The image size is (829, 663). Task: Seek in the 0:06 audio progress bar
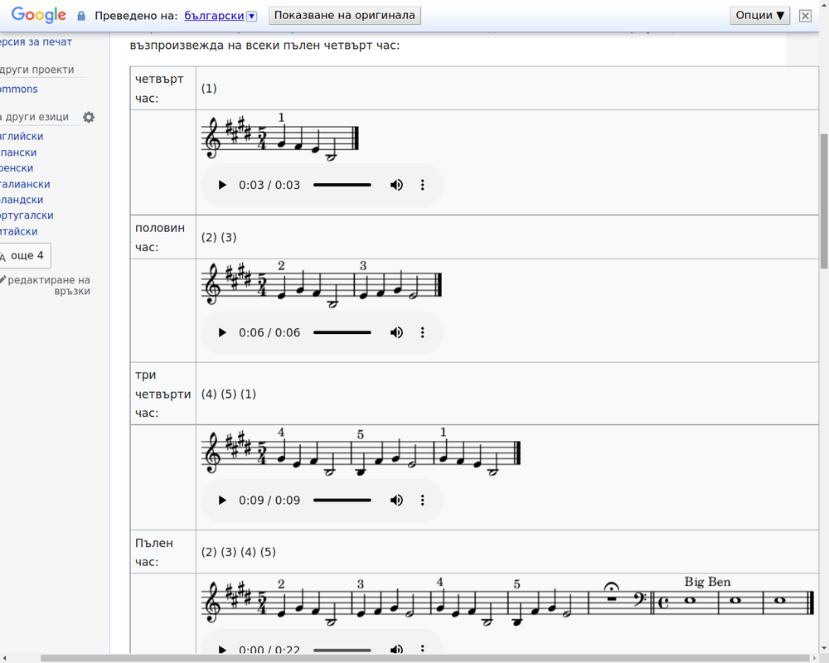[x=342, y=332]
